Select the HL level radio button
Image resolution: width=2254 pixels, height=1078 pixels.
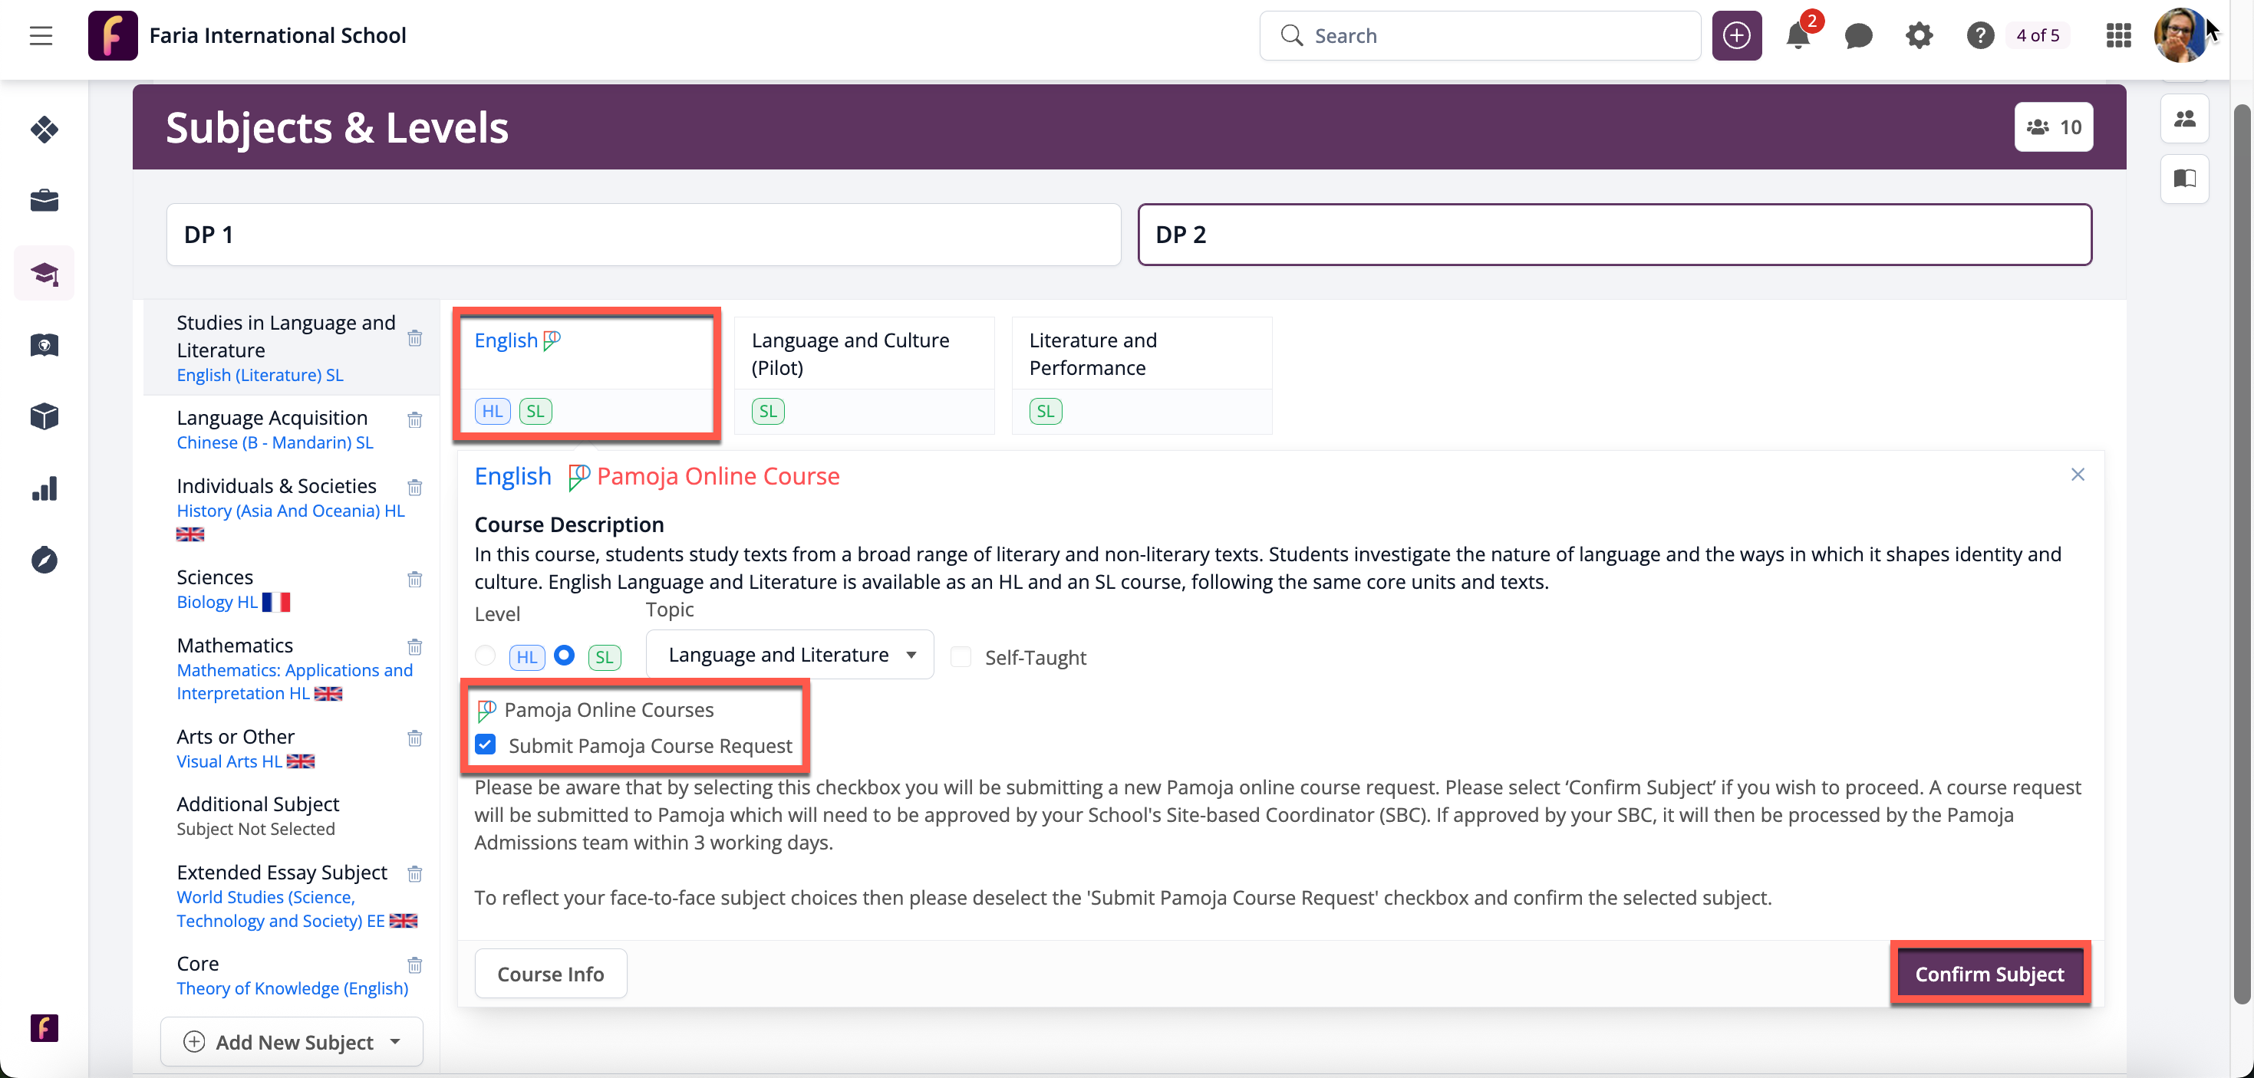486,656
